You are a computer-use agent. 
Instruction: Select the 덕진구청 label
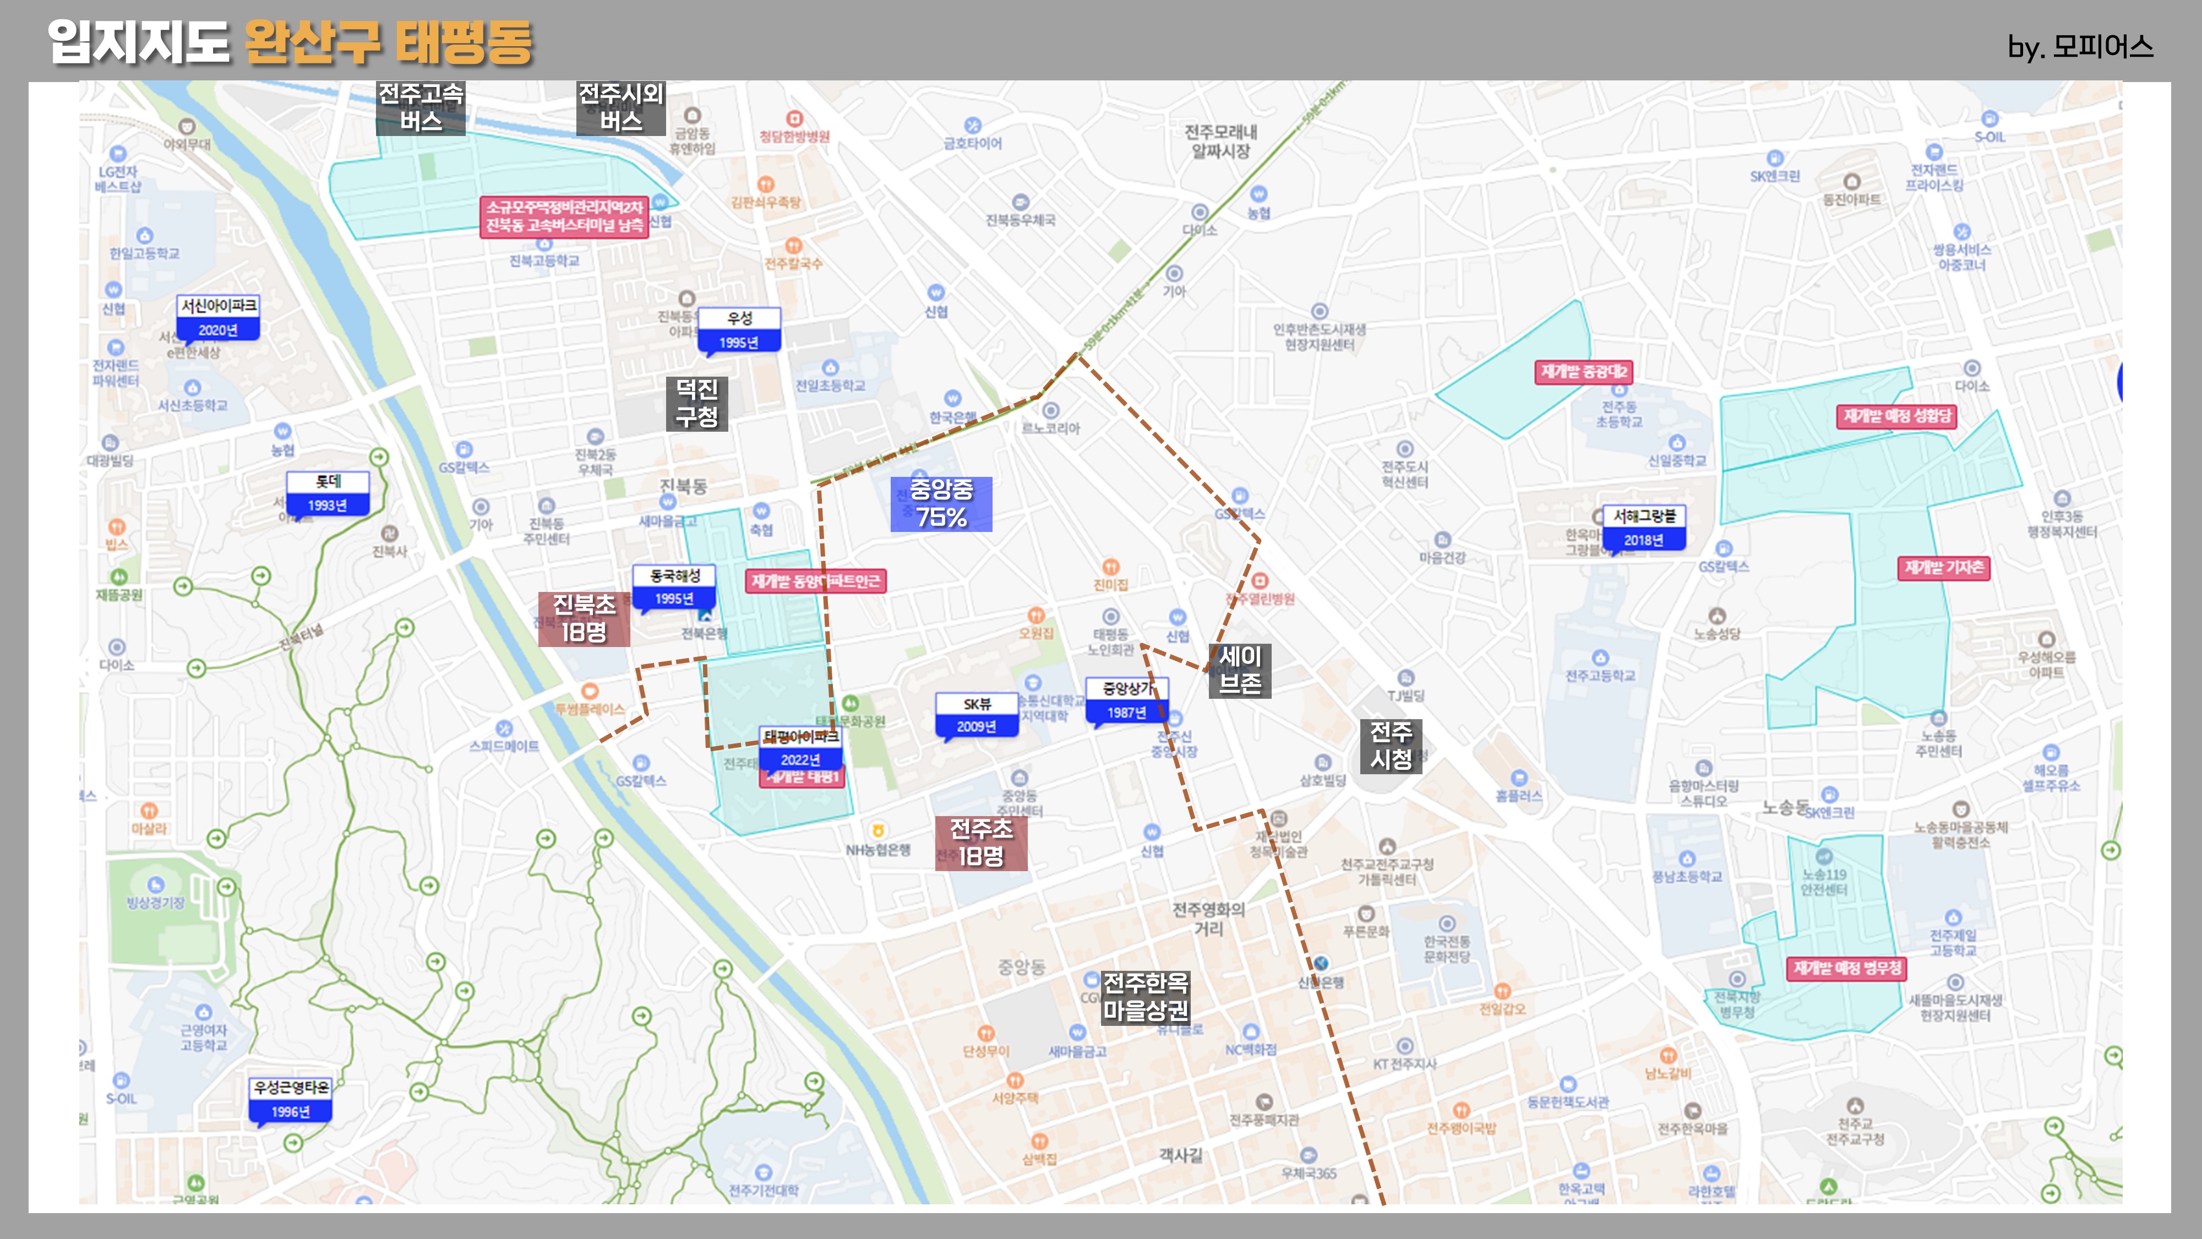697,404
